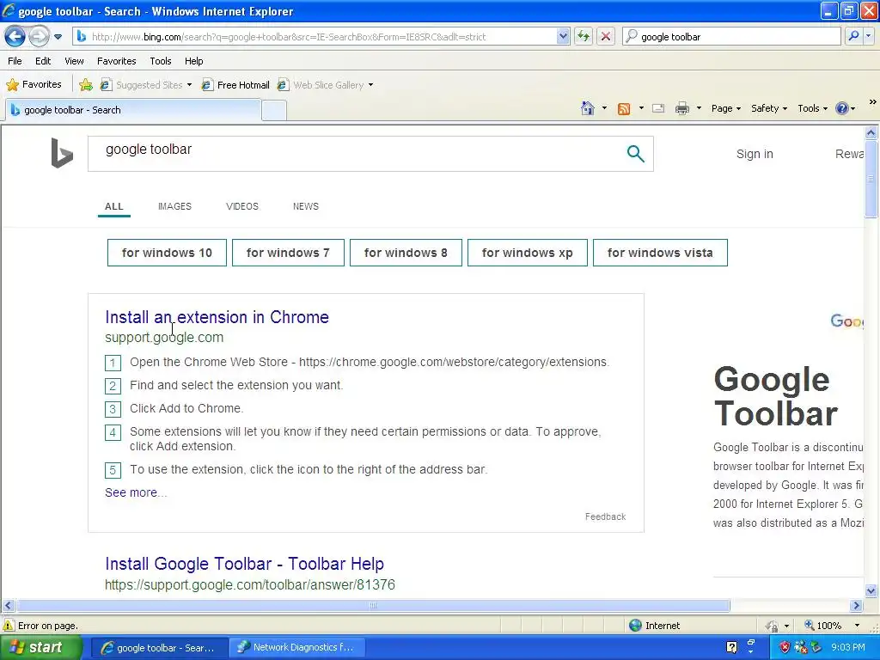Switch to the NEWS tab

tap(305, 206)
